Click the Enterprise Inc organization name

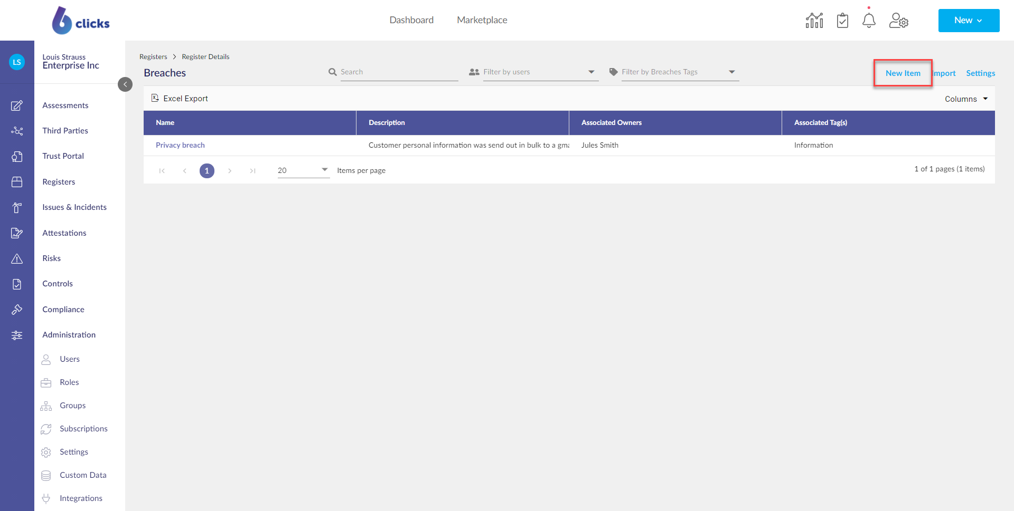coord(71,66)
